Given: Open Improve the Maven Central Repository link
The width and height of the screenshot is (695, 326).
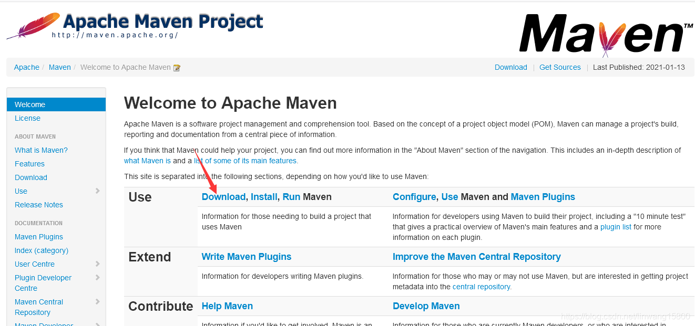Looking at the screenshot, I should coord(477,257).
